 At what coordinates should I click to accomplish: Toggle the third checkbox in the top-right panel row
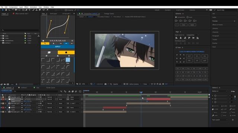185,21
